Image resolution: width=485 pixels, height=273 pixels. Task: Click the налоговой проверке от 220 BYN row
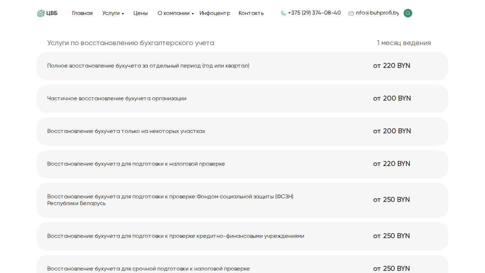point(243,164)
